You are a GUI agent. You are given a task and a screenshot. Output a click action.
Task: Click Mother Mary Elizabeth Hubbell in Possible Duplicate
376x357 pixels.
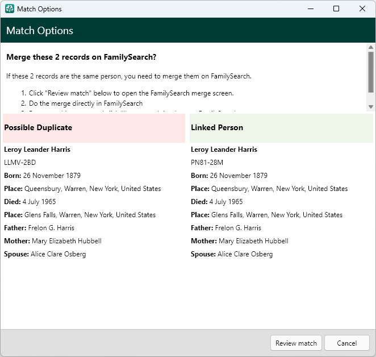coord(53,241)
